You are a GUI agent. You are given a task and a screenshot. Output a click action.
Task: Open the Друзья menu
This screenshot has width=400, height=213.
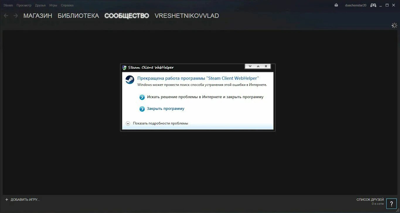[x=40, y=5]
